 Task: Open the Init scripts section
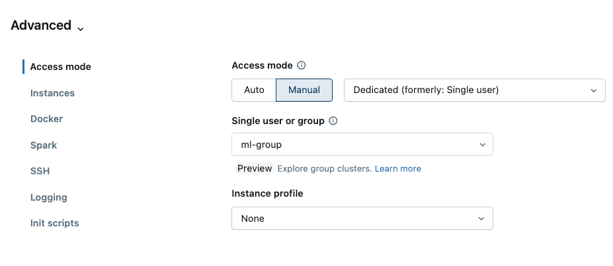(54, 223)
